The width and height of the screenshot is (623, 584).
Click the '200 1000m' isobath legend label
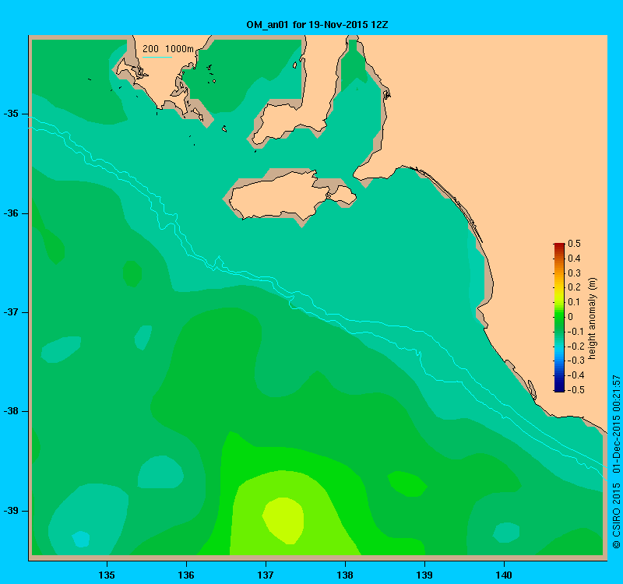pyautogui.click(x=168, y=49)
